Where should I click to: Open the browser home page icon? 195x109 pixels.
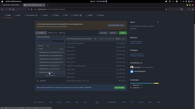[x=13, y=9]
